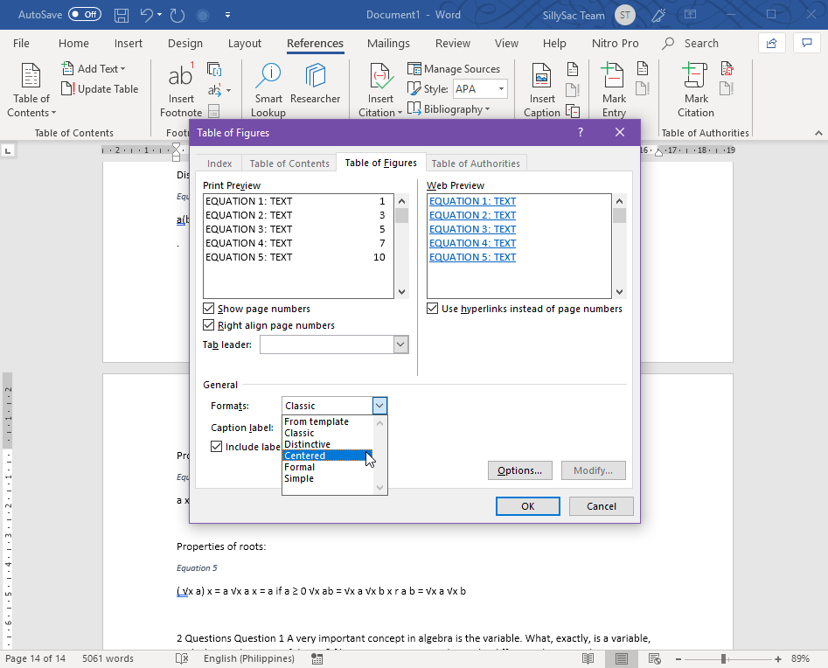Viewport: 828px width, 668px height.
Task: Select Centered in the Formats list
Action: 327,456
